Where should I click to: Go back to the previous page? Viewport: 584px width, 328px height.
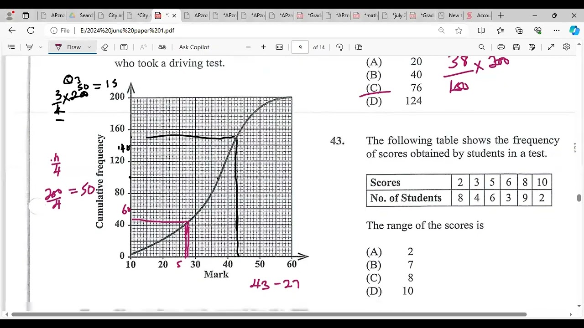(x=12, y=31)
